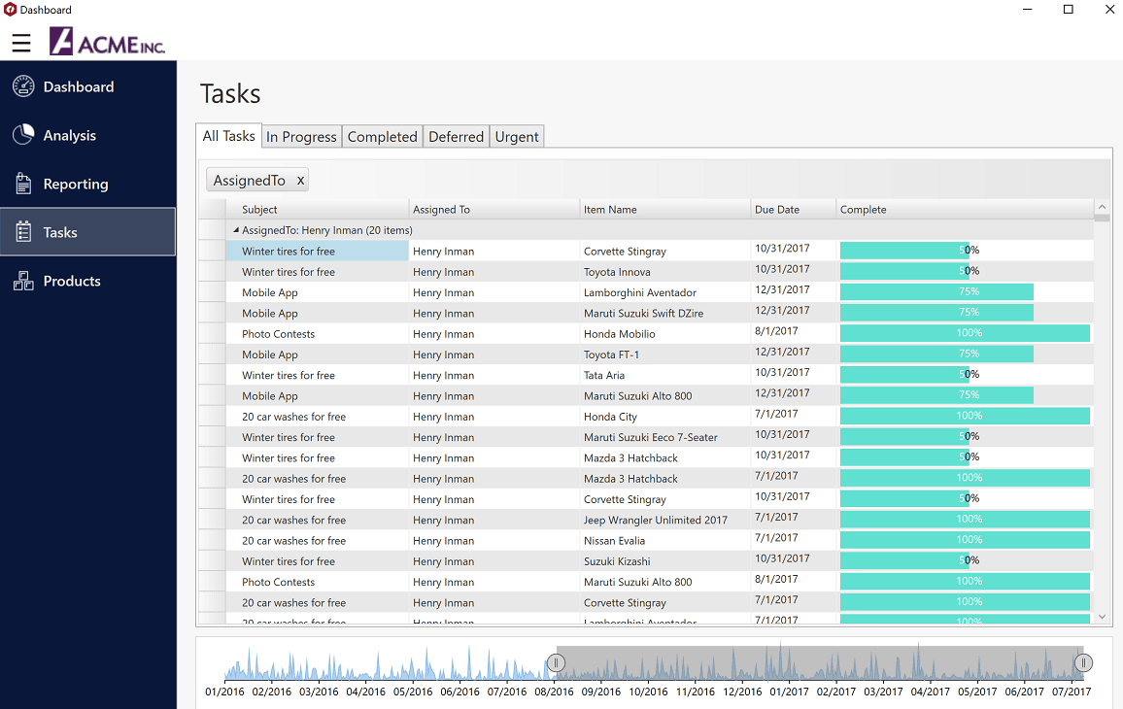Click the ACME Inc. logo

107,42
